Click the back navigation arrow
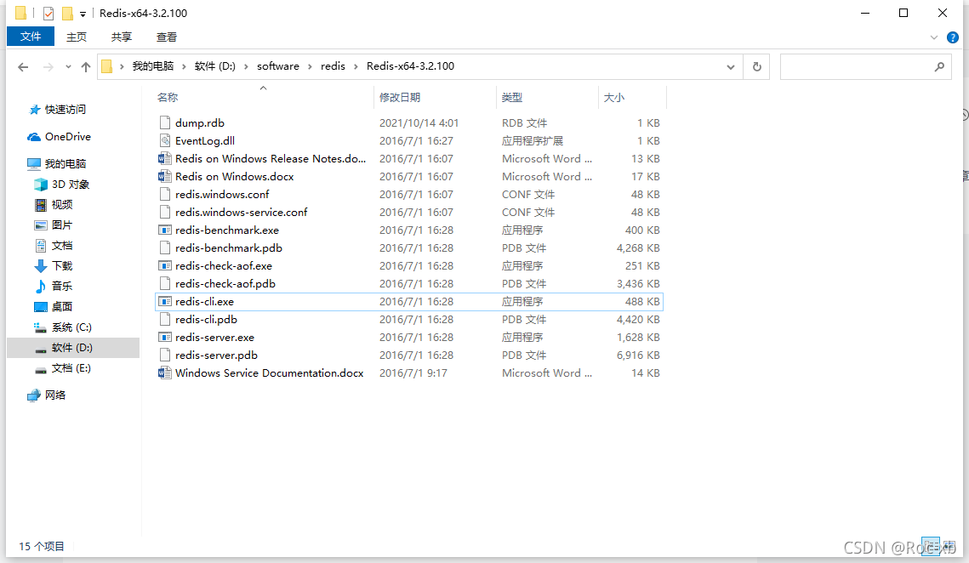 pyautogui.click(x=23, y=66)
